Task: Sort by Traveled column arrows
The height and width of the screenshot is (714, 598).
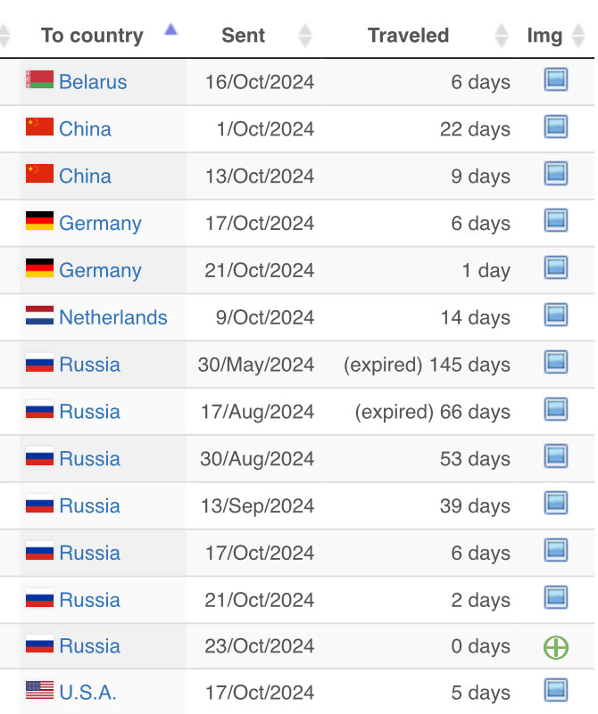Action: point(501,36)
